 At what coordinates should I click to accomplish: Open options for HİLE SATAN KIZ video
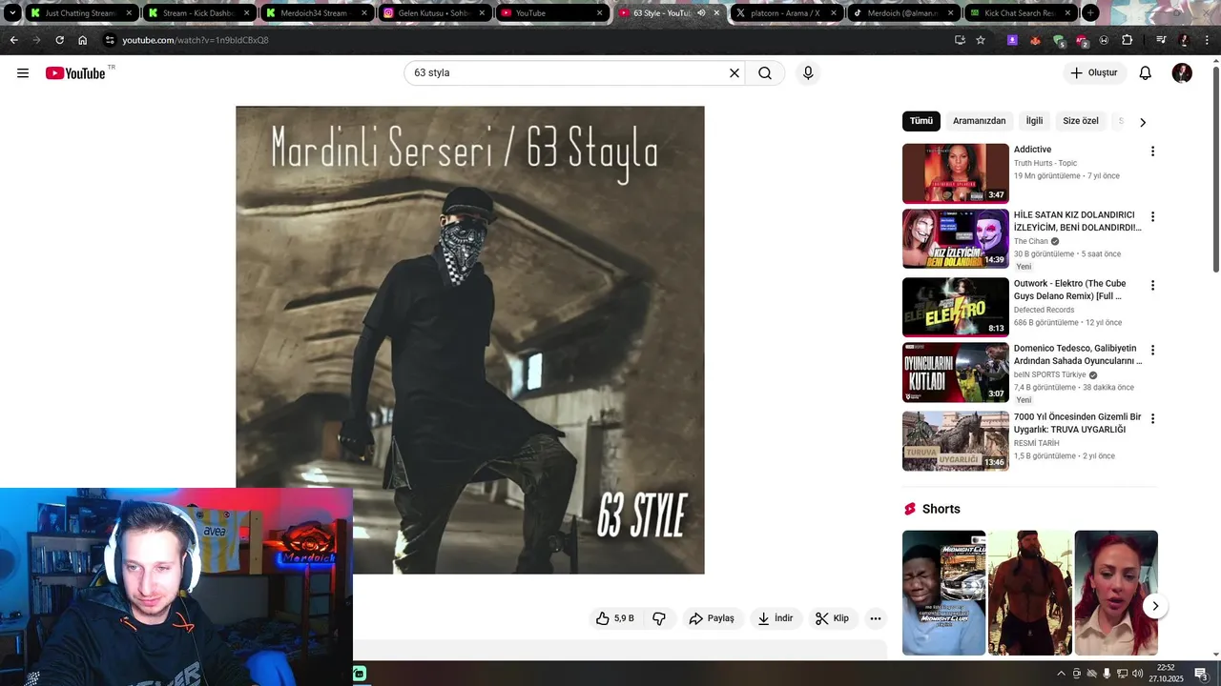point(1152,217)
